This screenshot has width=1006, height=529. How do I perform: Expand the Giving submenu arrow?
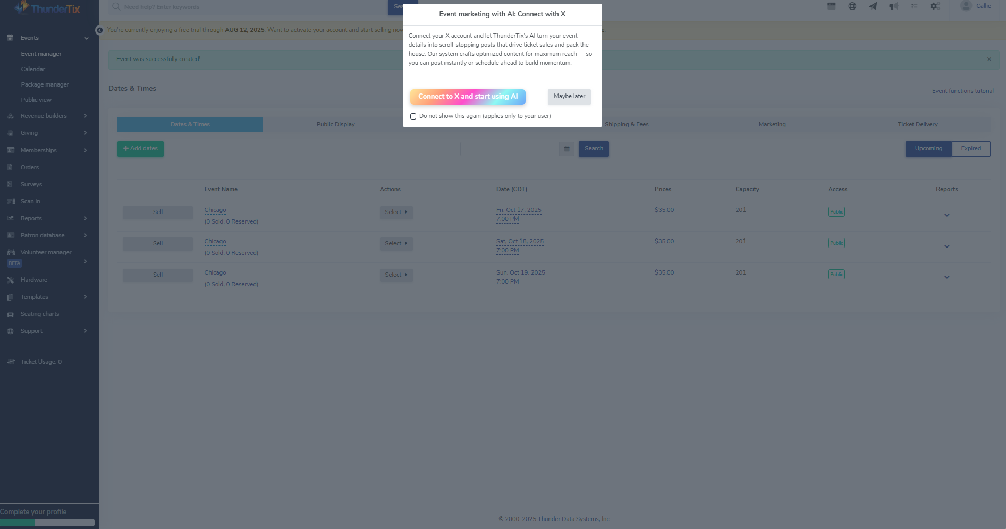[x=86, y=133]
